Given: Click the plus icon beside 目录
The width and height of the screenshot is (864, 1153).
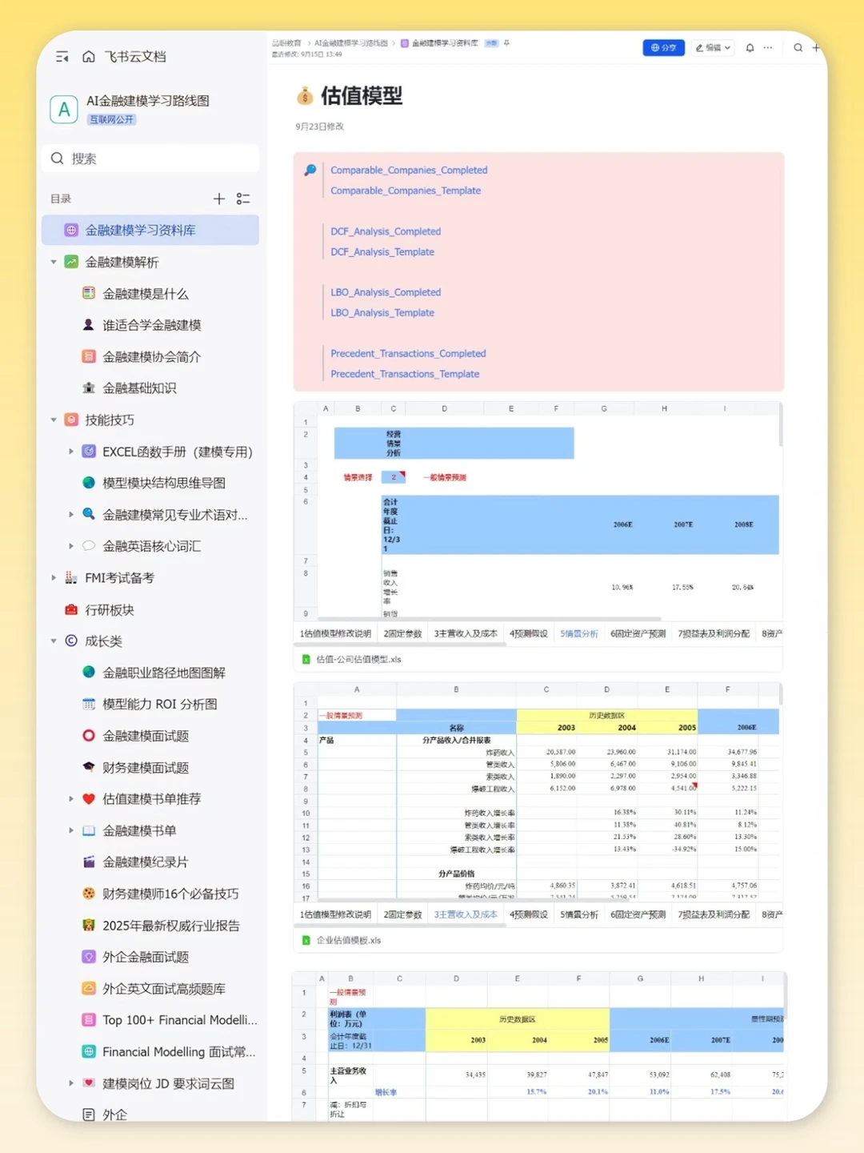Looking at the screenshot, I should [x=218, y=199].
